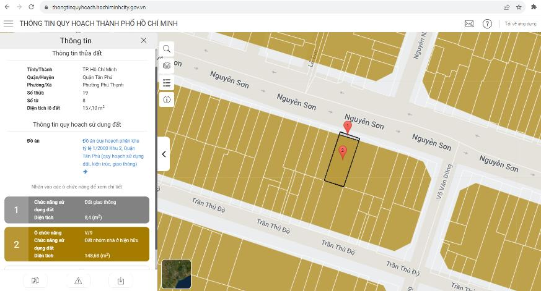Click the browser reload button
This screenshot has width=541, height=291.
(32, 7)
